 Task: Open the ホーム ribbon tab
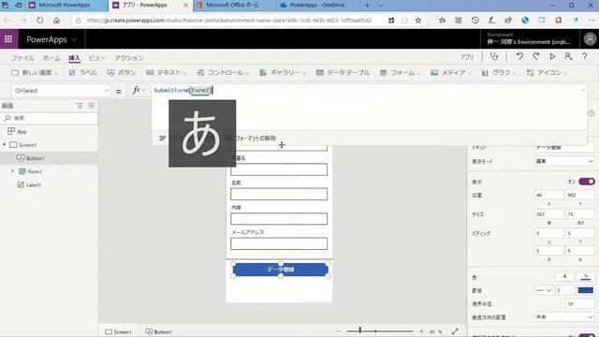click(51, 58)
